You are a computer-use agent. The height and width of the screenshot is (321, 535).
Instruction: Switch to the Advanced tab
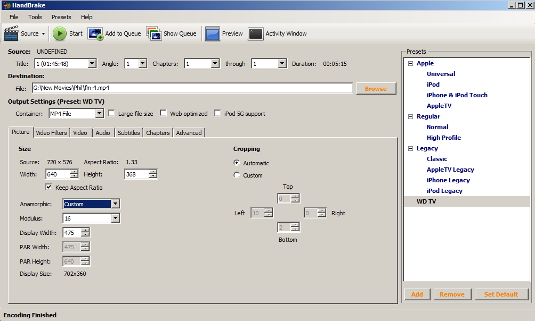[189, 133]
